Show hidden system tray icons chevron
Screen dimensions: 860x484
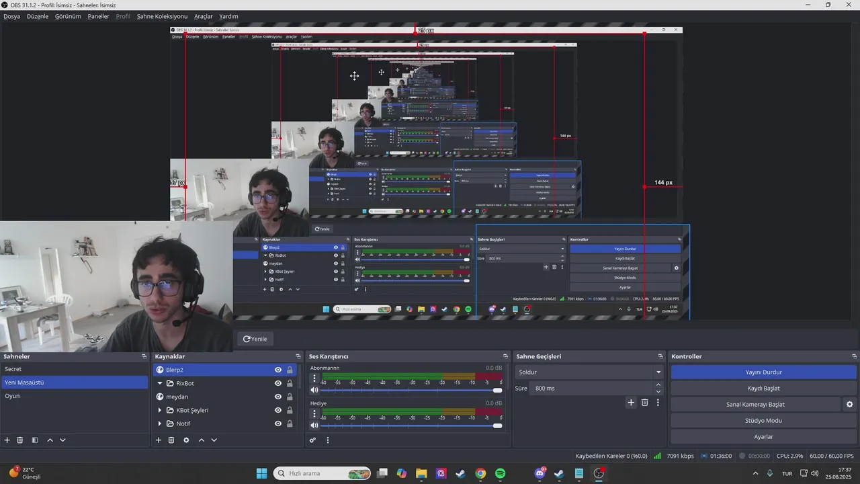755,473
